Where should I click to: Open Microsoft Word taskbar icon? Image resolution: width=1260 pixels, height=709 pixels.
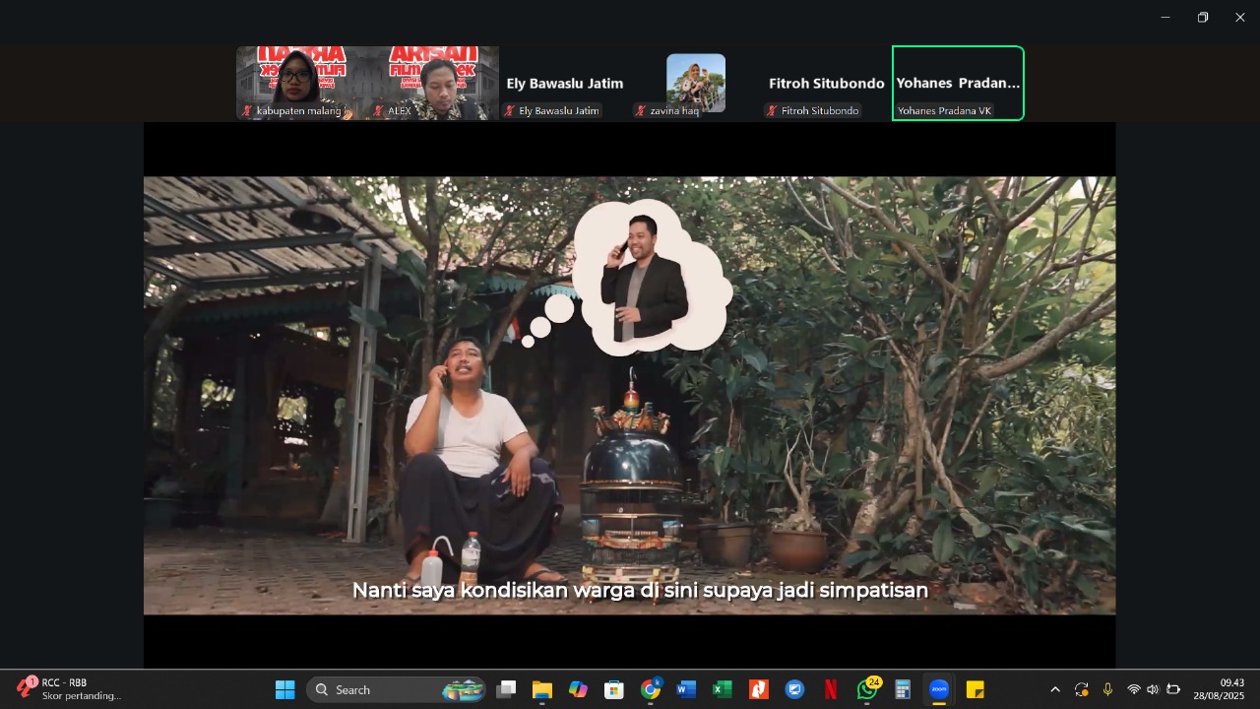pyautogui.click(x=686, y=689)
